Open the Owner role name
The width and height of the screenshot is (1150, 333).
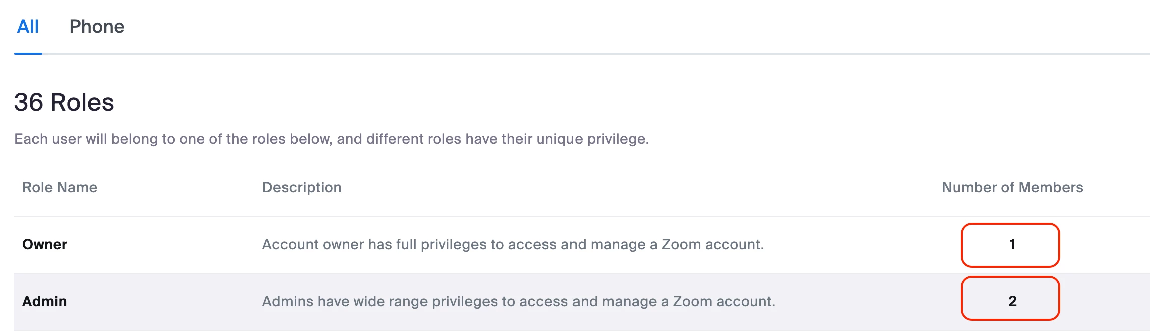click(x=45, y=244)
